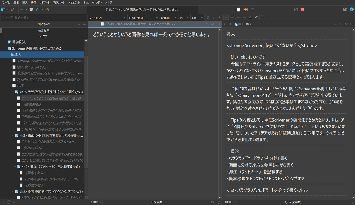Go back in right editor history
This screenshot has height=205, width=355.
tap(225, 24)
